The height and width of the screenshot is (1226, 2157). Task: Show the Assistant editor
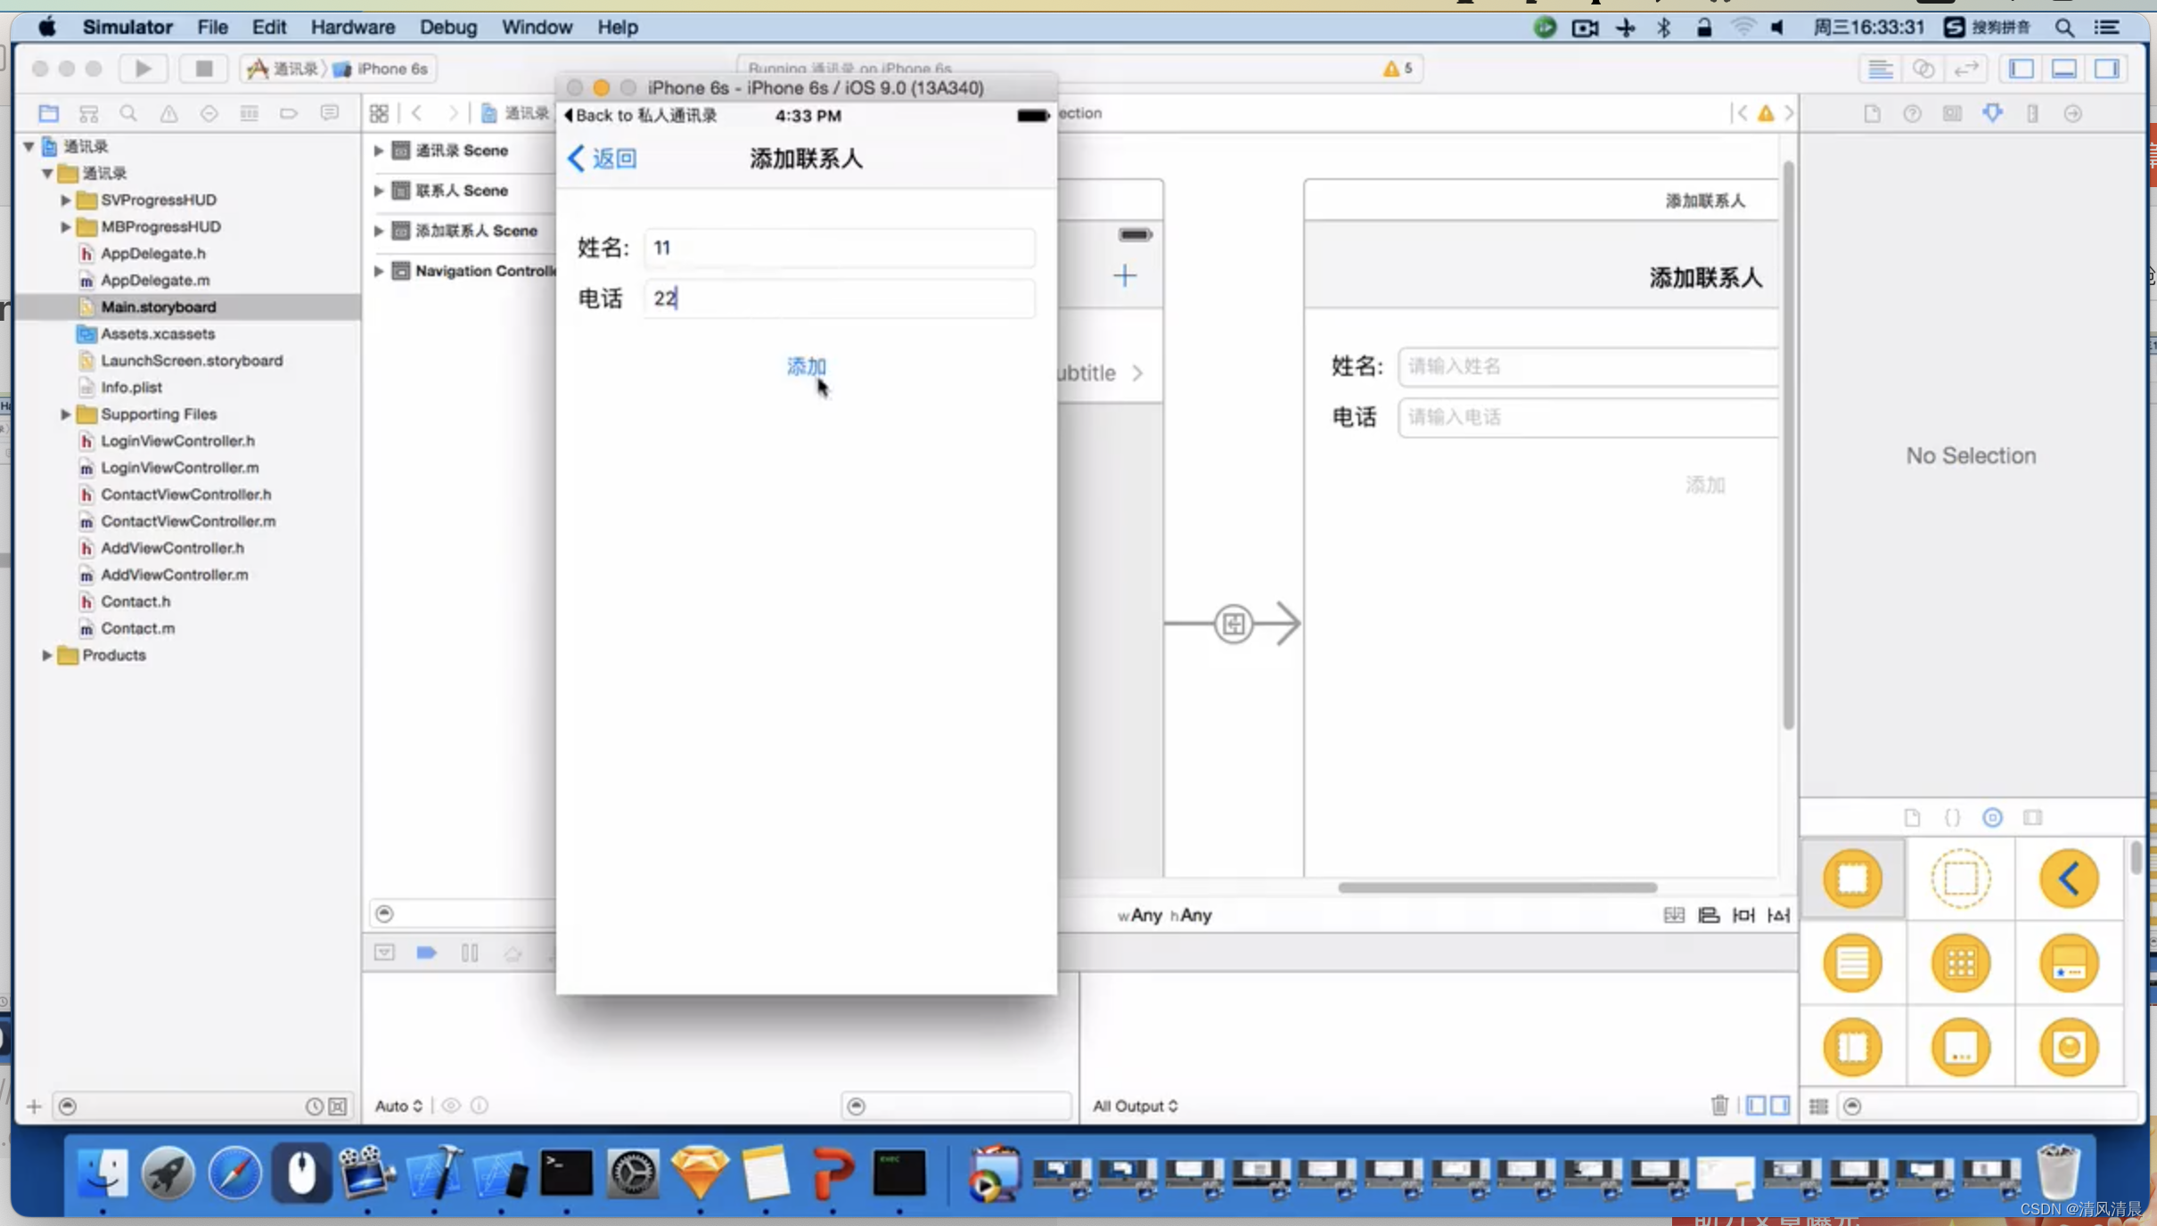(1923, 69)
